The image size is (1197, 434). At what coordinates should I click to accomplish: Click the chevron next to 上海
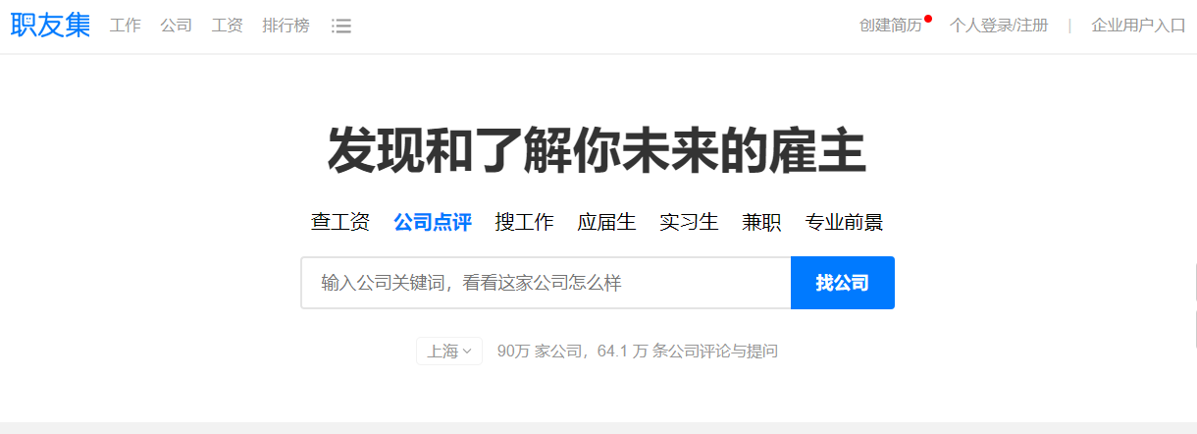click(467, 351)
